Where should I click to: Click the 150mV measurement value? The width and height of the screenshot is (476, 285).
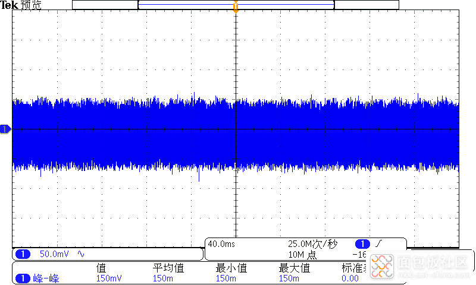click(109, 278)
